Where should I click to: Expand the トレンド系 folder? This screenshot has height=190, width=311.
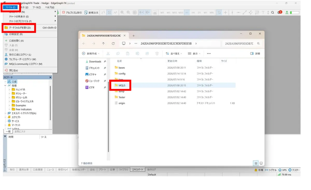pyautogui.click(x=9, y=90)
